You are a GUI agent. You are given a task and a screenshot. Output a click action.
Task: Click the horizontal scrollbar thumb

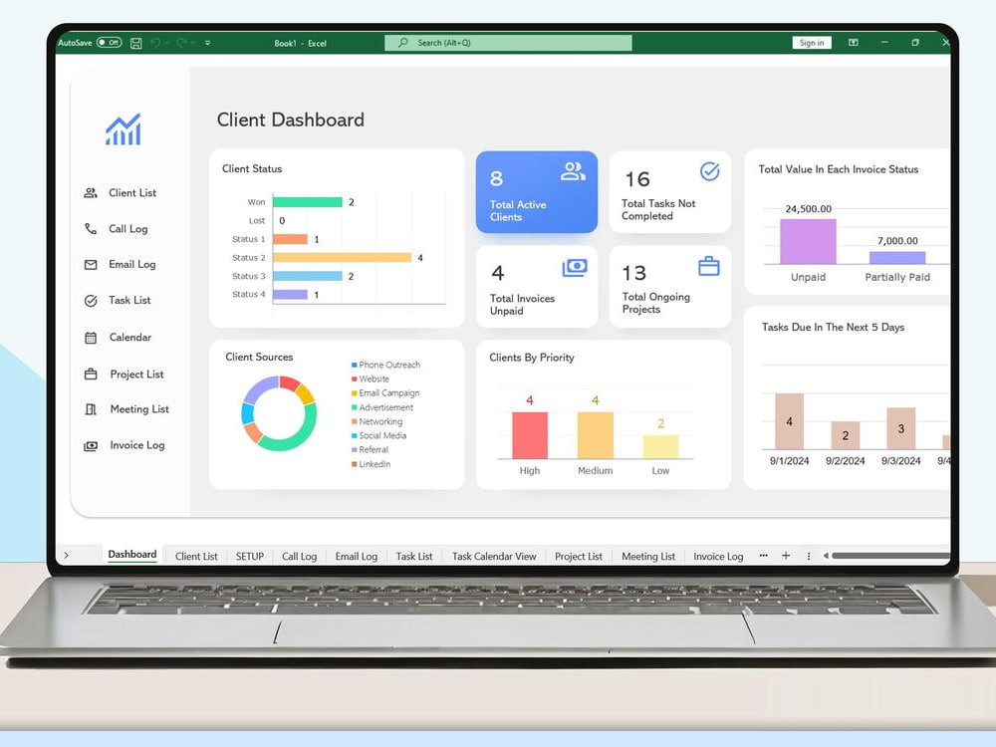(x=891, y=556)
